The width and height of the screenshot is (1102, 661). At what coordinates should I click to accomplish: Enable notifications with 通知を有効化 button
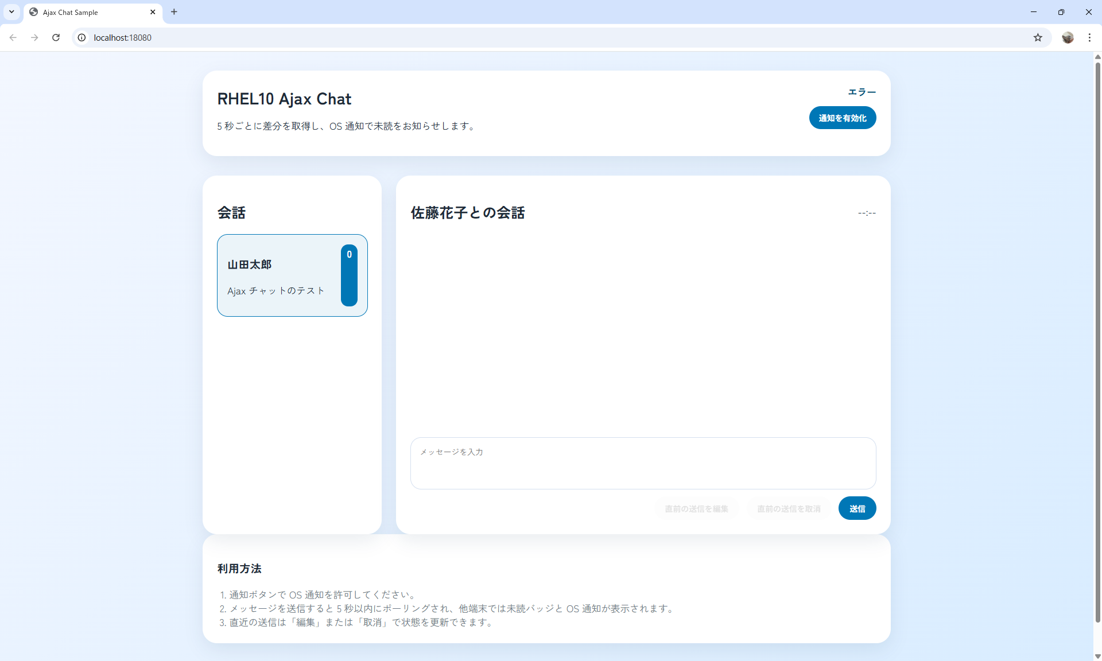point(842,117)
